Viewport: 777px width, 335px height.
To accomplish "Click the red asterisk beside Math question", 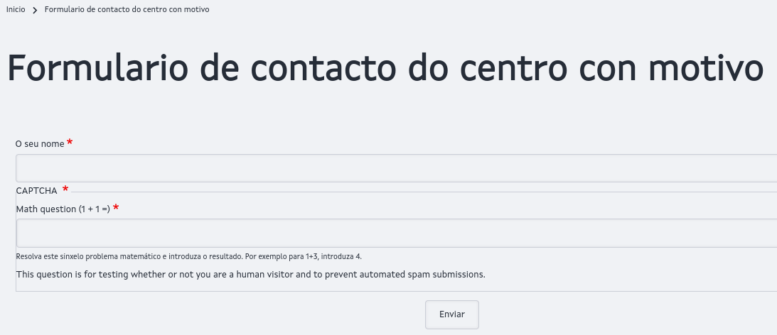I will pos(116,208).
